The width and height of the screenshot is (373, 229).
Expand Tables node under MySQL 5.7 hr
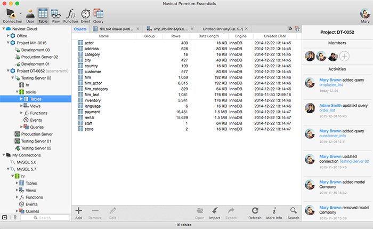(x=17, y=183)
